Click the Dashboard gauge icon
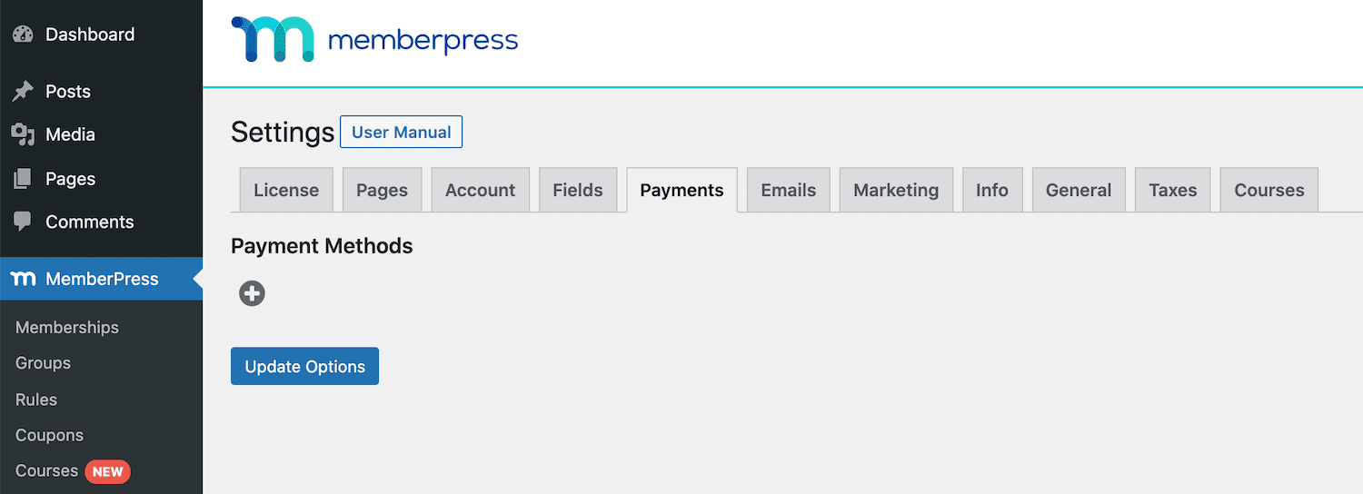This screenshot has height=494, width=1363. pyautogui.click(x=24, y=35)
